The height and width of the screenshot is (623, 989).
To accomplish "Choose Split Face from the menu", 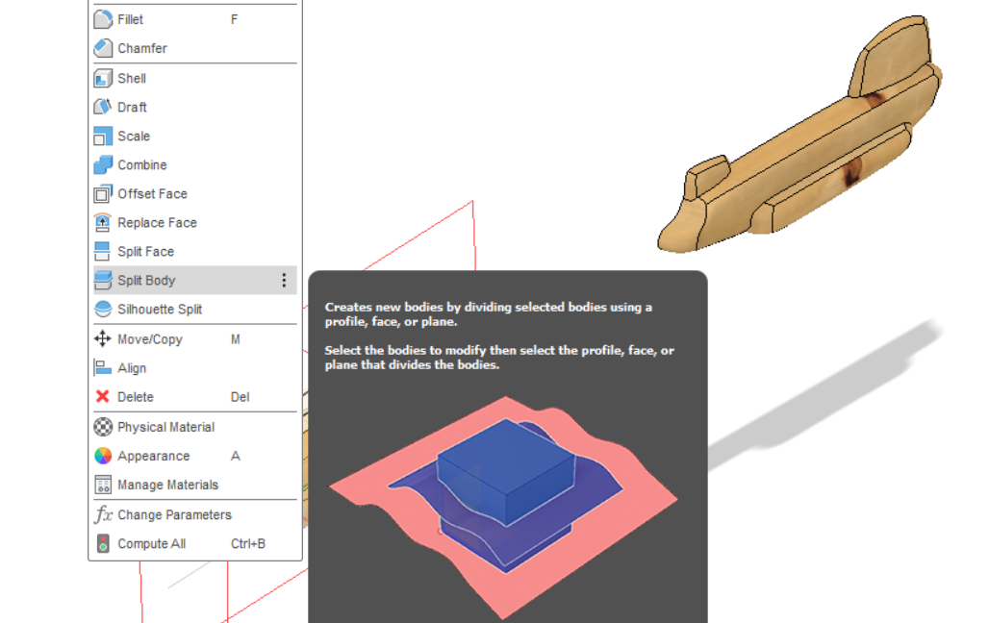I will [144, 251].
